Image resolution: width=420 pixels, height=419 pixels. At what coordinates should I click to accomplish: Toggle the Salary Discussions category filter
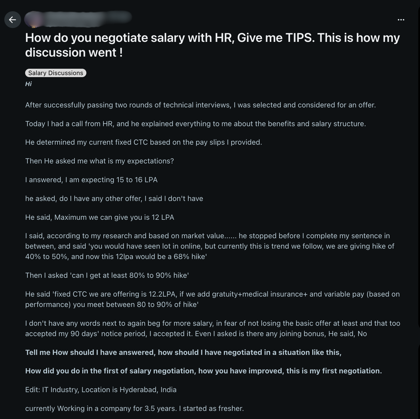pyautogui.click(x=55, y=73)
